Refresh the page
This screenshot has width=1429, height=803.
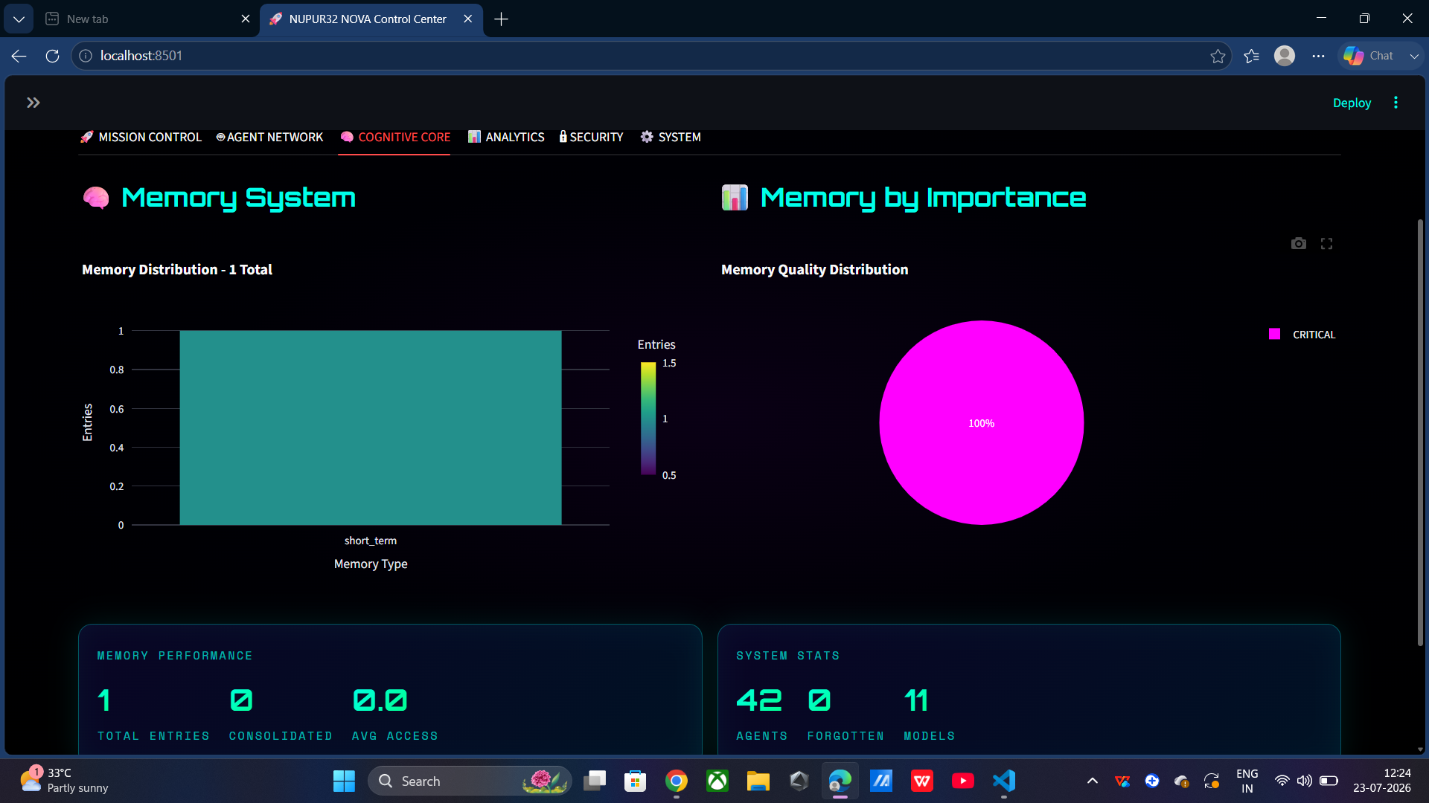pos(52,56)
